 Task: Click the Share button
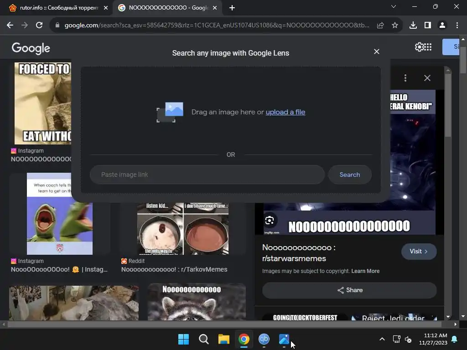pyautogui.click(x=349, y=290)
